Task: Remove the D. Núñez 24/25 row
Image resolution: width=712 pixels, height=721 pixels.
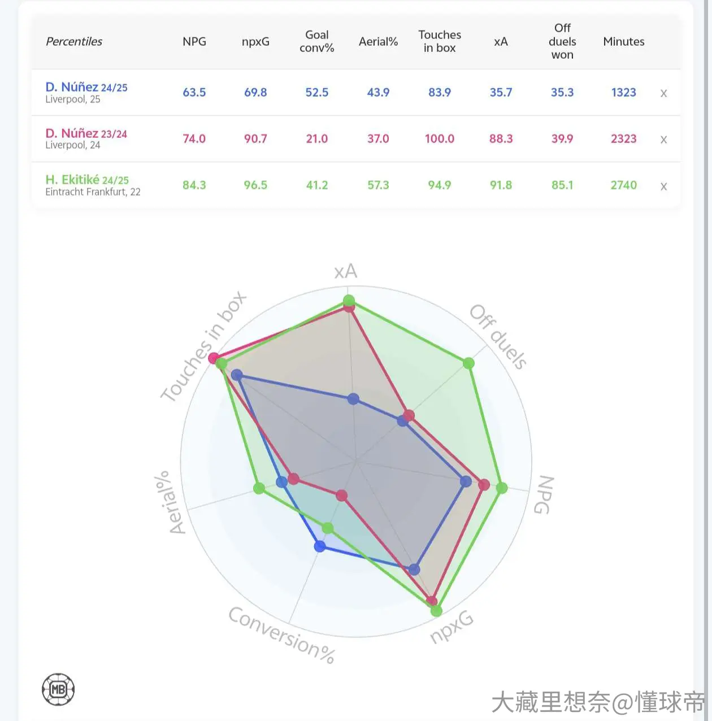Action: point(663,93)
